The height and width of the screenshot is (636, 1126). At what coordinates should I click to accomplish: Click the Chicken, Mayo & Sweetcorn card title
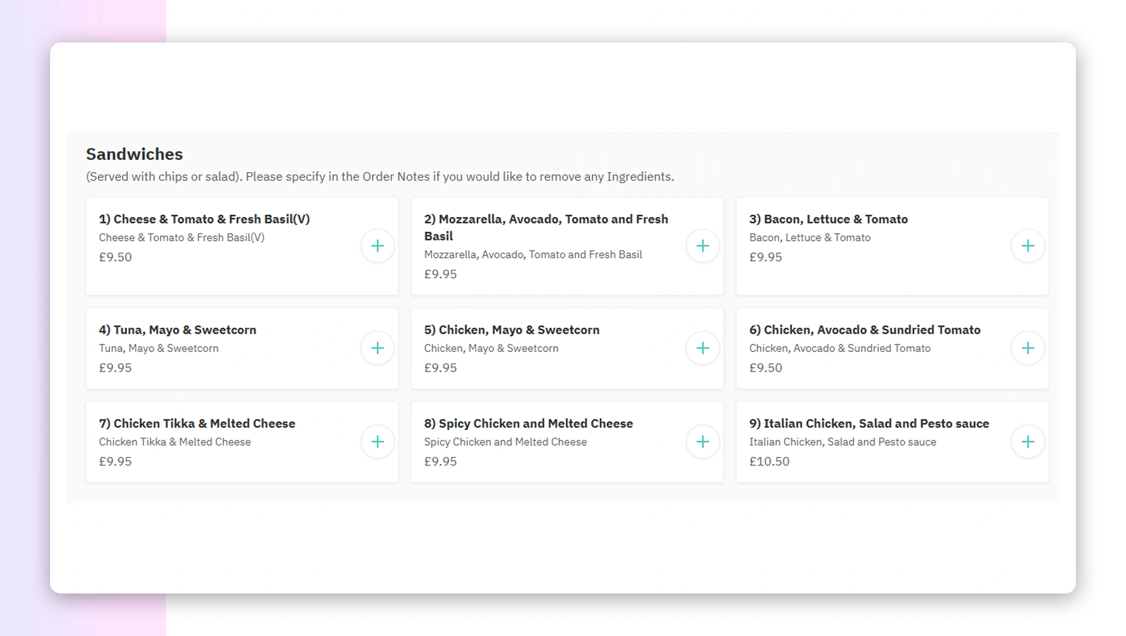[x=511, y=330]
